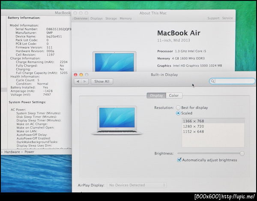Click the MacBook Air image in Display preferences
The image size is (257, 201).
tap(117, 120)
